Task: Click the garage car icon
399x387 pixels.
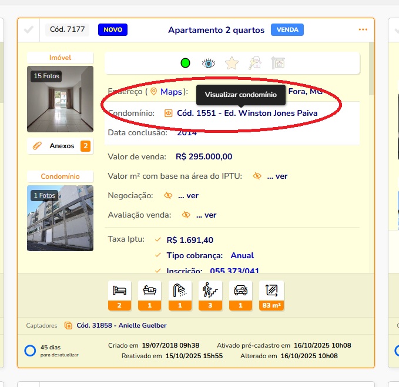Action: tap(240, 290)
